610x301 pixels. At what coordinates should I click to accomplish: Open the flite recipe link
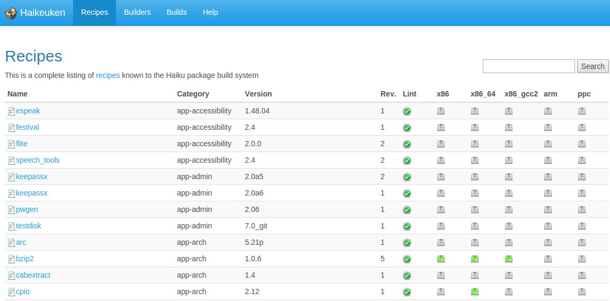pos(22,144)
